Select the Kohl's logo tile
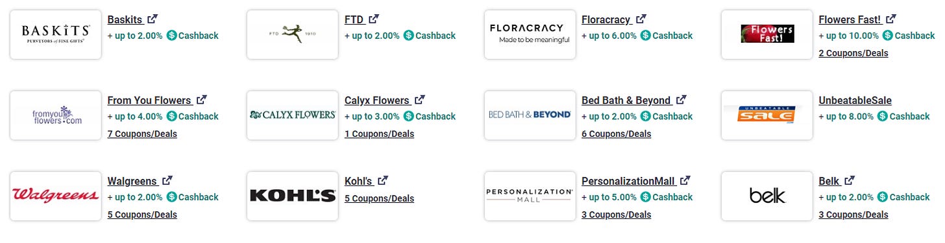 [x=293, y=196]
